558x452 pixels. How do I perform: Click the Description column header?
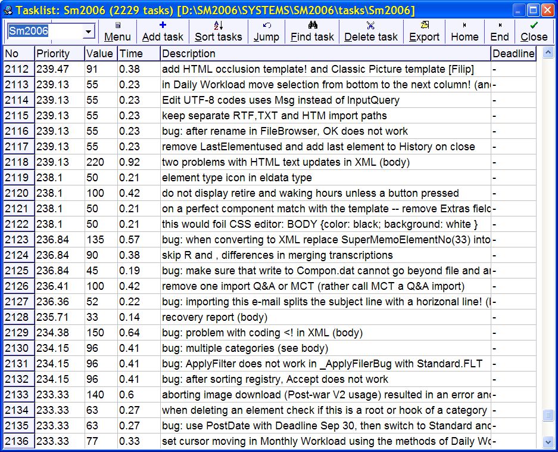pos(325,54)
